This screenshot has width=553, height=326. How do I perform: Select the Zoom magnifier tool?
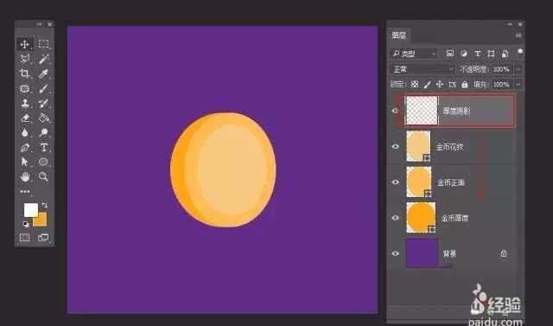click(43, 176)
